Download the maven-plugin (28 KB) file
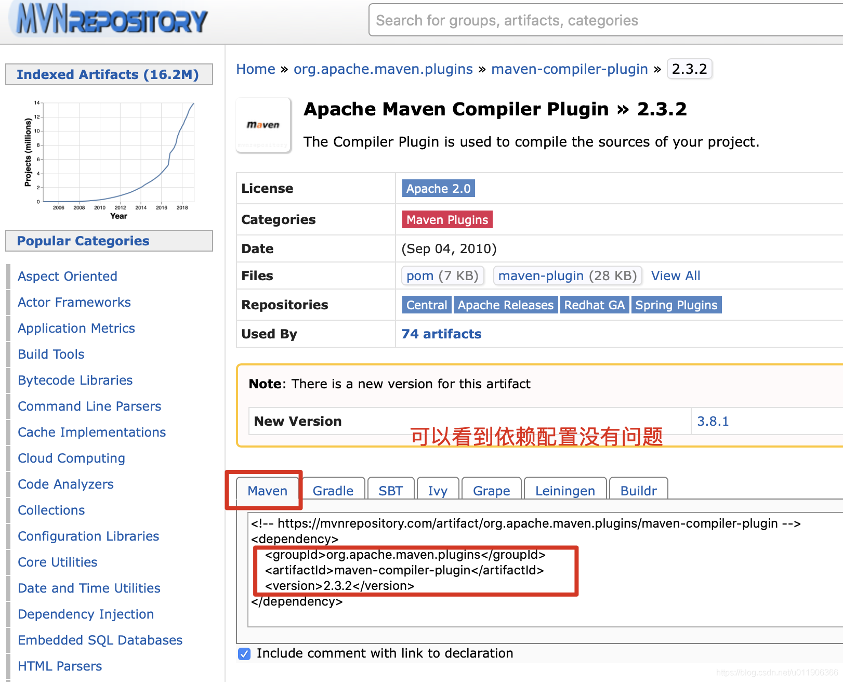 (x=568, y=276)
